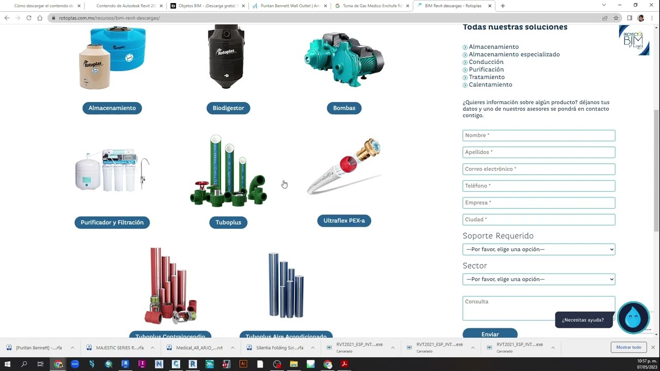The image size is (660, 371).
Task: Click the Biodigestor button
Action: point(228,108)
